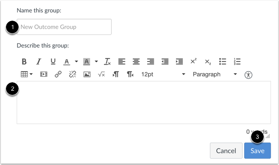Toggle subscript formatting
The height and width of the screenshot is (165, 279).
tap(208, 62)
